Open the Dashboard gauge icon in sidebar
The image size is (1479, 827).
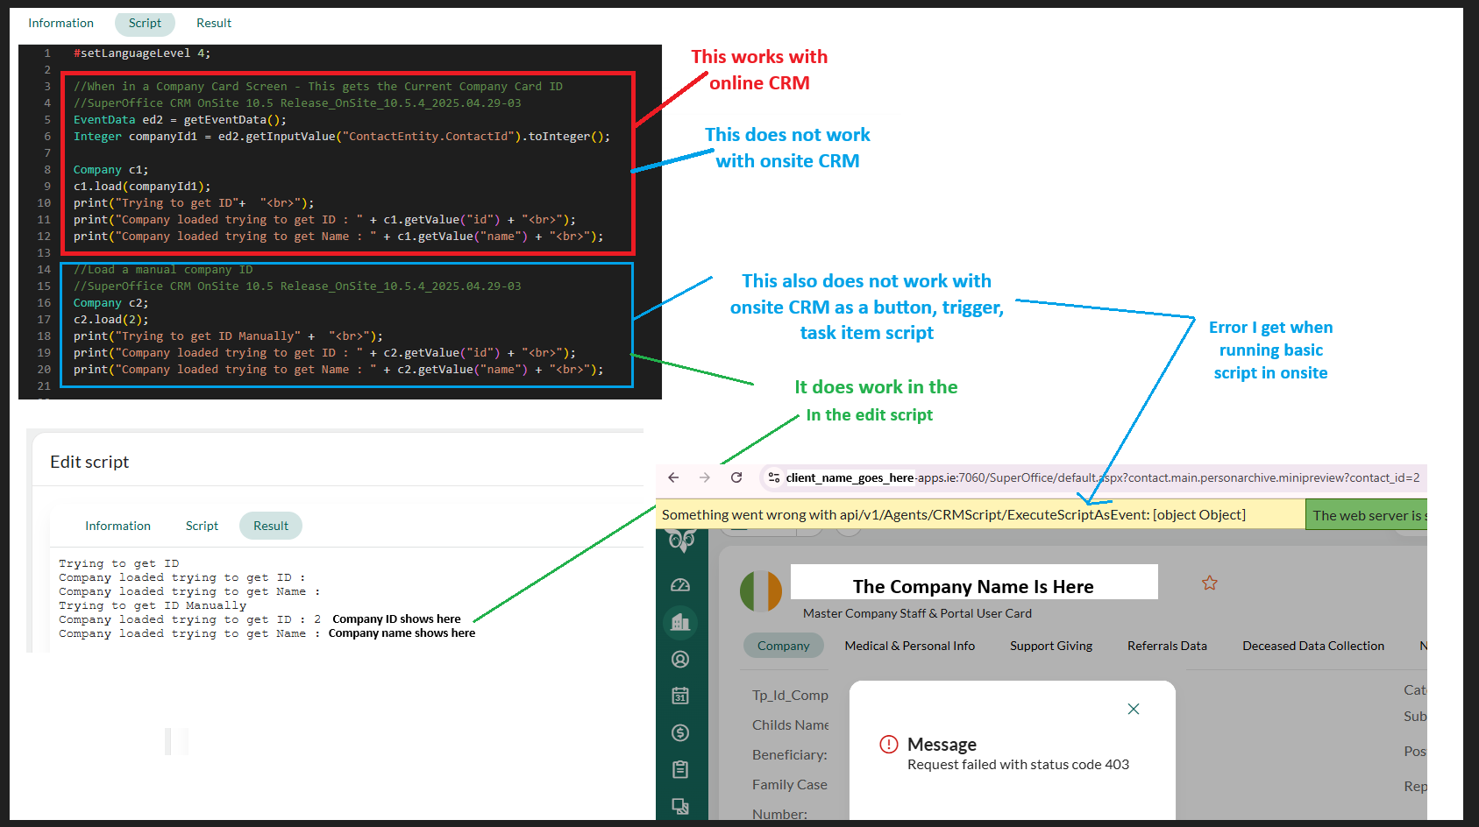680,585
